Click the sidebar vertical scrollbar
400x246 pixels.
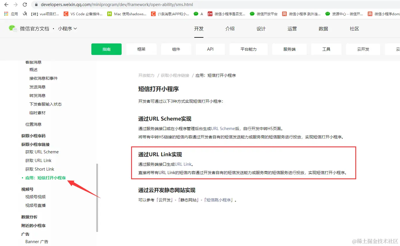97,198
